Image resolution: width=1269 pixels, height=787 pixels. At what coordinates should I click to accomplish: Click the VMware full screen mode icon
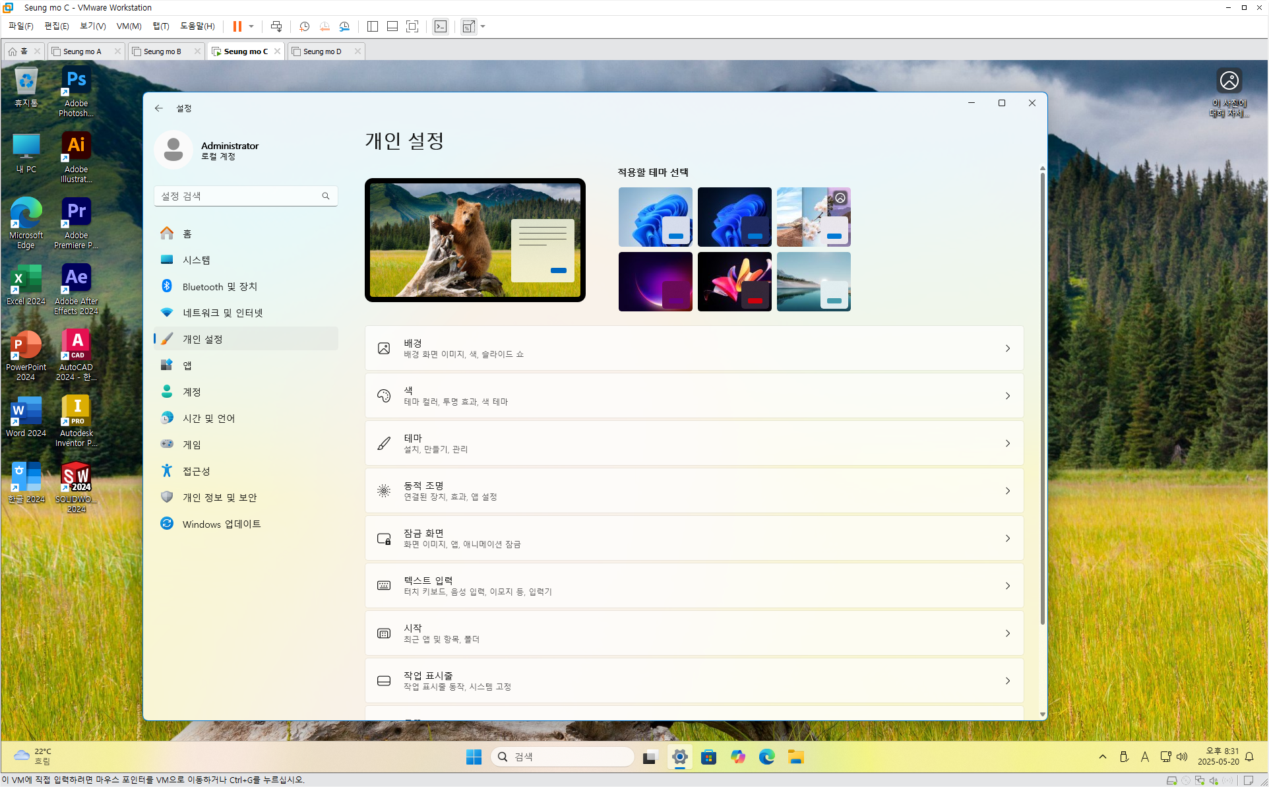[412, 26]
